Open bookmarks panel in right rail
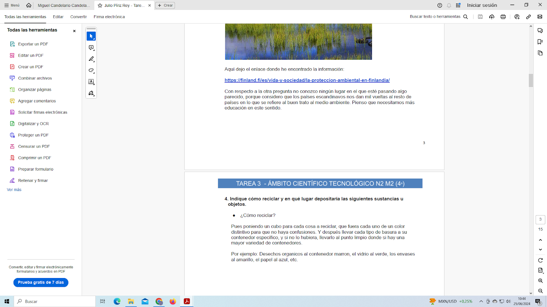The height and width of the screenshot is (307, 547). point(540,42)
